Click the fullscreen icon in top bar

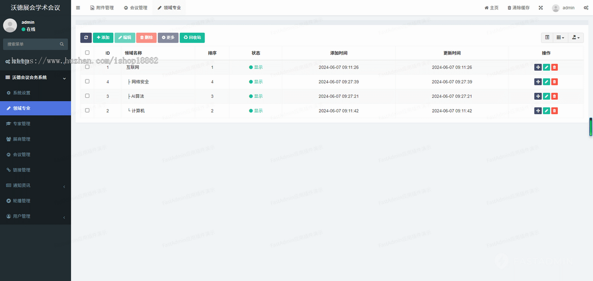click(x=541, y=8)
